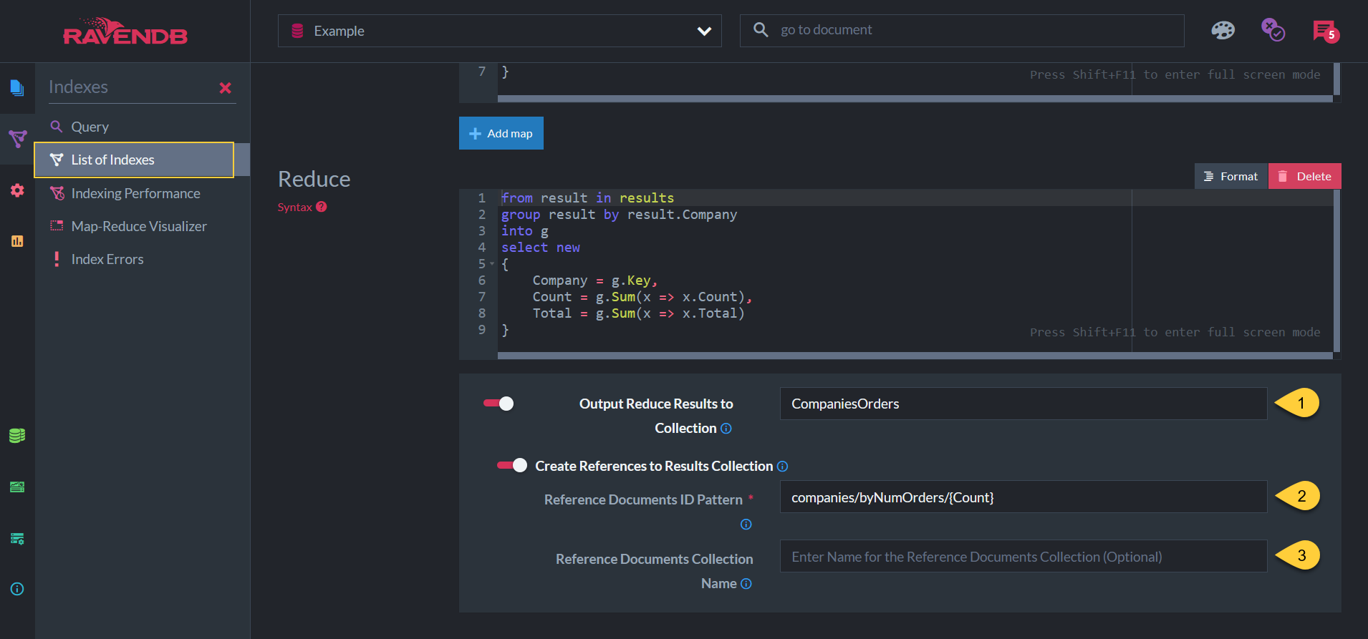
Task: Open the Settings gear icon in sidebar
Action: click(17, 190)
